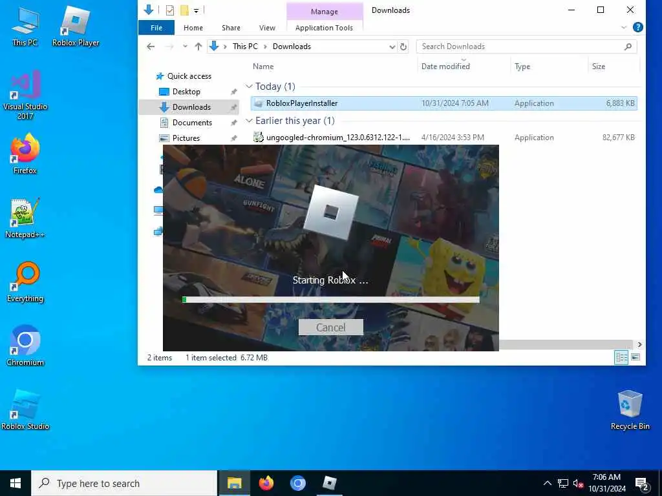Select Pictures in navigation pane
The height and width of the screenshot is (496, 662).
click(186, 138)
